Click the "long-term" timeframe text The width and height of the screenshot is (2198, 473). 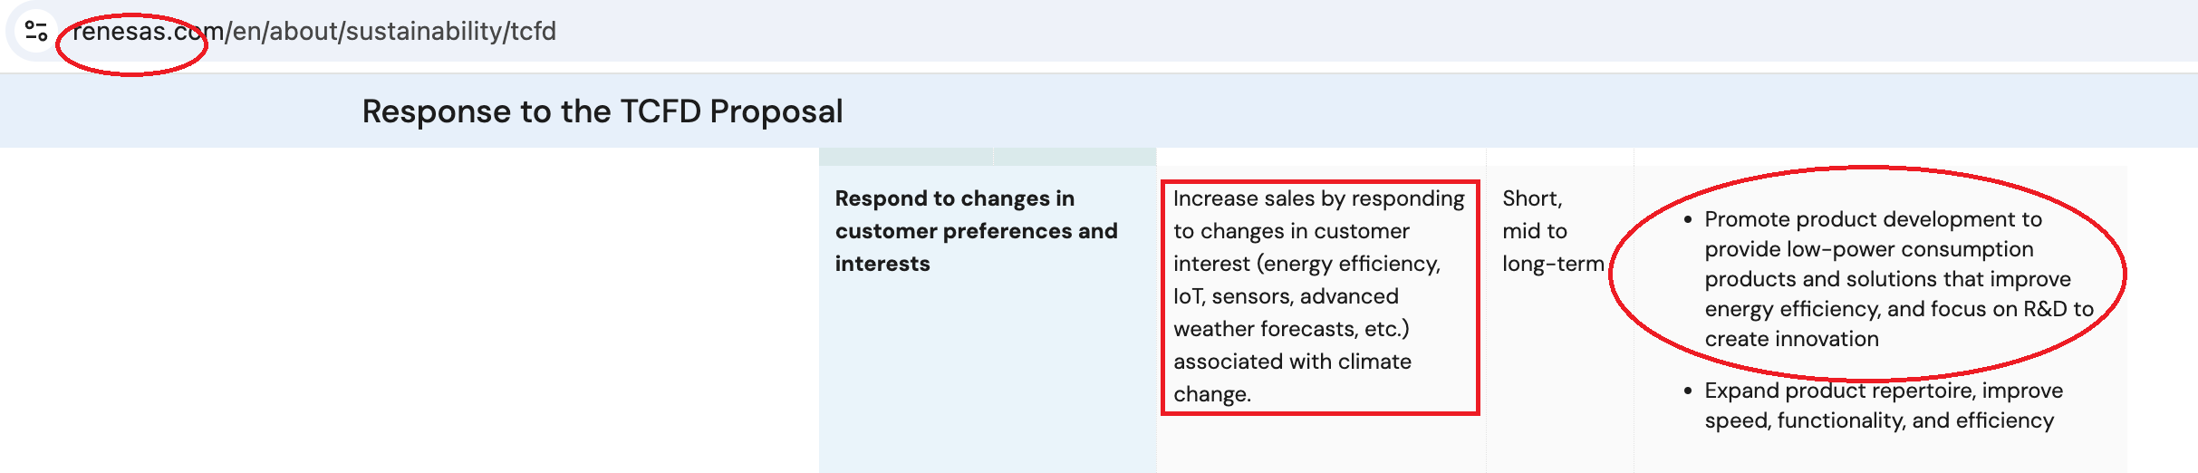pos(1552,264)
